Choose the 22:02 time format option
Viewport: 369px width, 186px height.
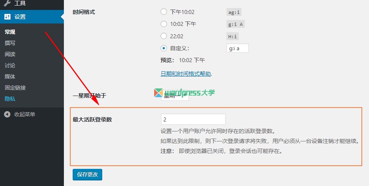164,36
